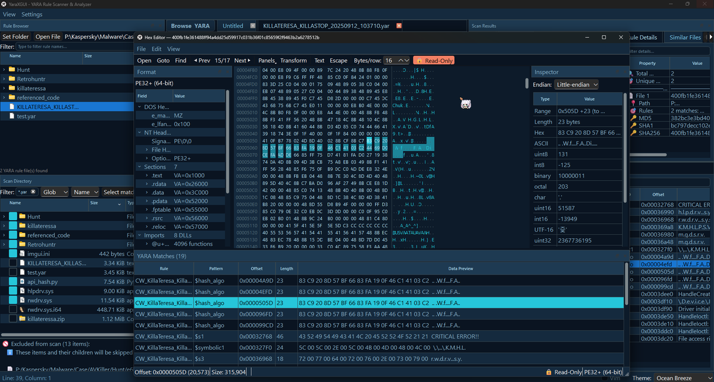Click the test.yar file icon in Rule Browser
The width and height of the screenshot is (714, 382).
(x=11, y=116)
